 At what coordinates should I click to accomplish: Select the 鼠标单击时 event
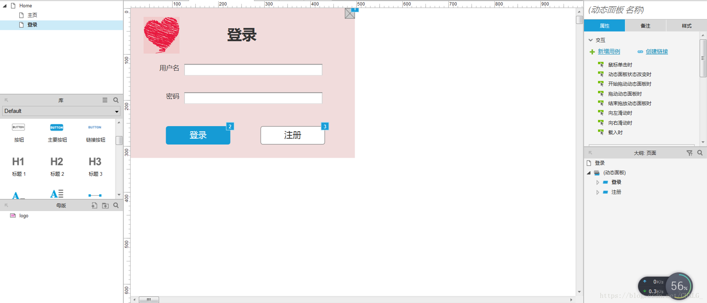click(x=620, y=65)
